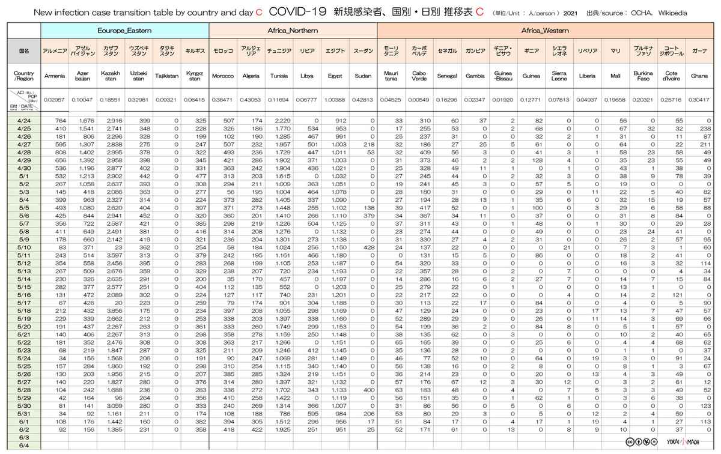This screenshot has width=721, height=454.
Task: Click the Guinea-Bissau column header
Action: pyautogui.click(x=503, y=76)
